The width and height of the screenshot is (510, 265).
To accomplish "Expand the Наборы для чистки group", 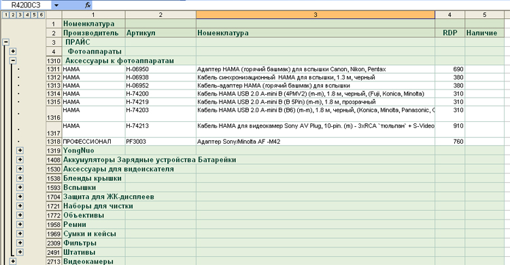I will click(x=20, y=205).
